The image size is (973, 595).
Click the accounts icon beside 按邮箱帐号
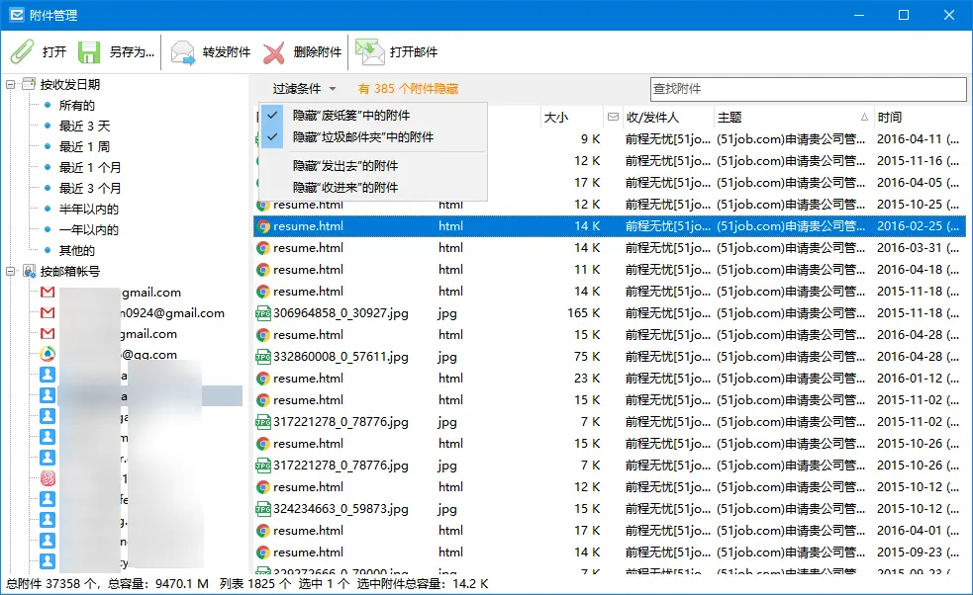29,271
